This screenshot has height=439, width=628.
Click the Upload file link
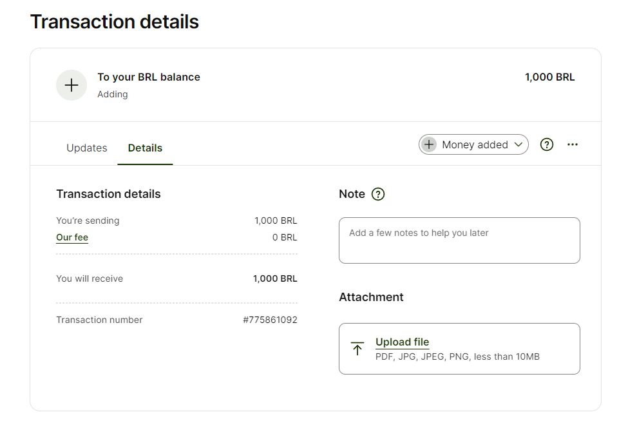click(402, 342)
